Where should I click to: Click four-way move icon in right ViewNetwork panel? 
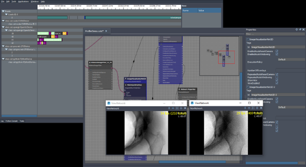click(257, 108)
